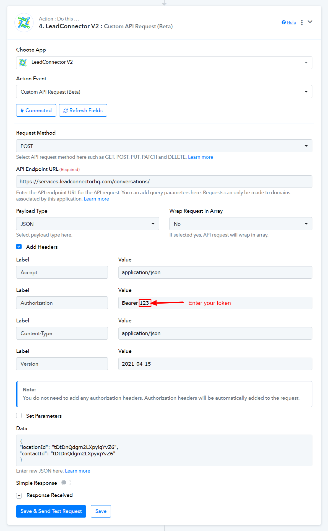
Task: Open the Action Event dropdown
Action: coord(164,92)
